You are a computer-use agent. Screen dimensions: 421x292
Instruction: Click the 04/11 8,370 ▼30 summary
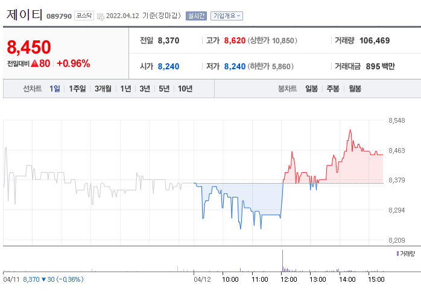[x=43, y=279]
